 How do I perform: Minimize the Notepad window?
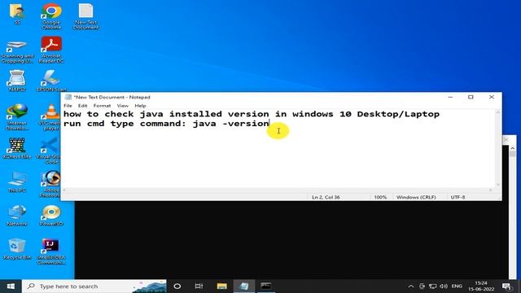(x=450, y=97)
